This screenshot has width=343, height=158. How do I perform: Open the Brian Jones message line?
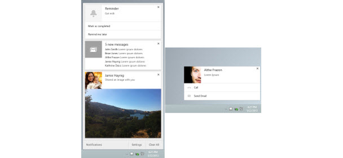point(124,53)
